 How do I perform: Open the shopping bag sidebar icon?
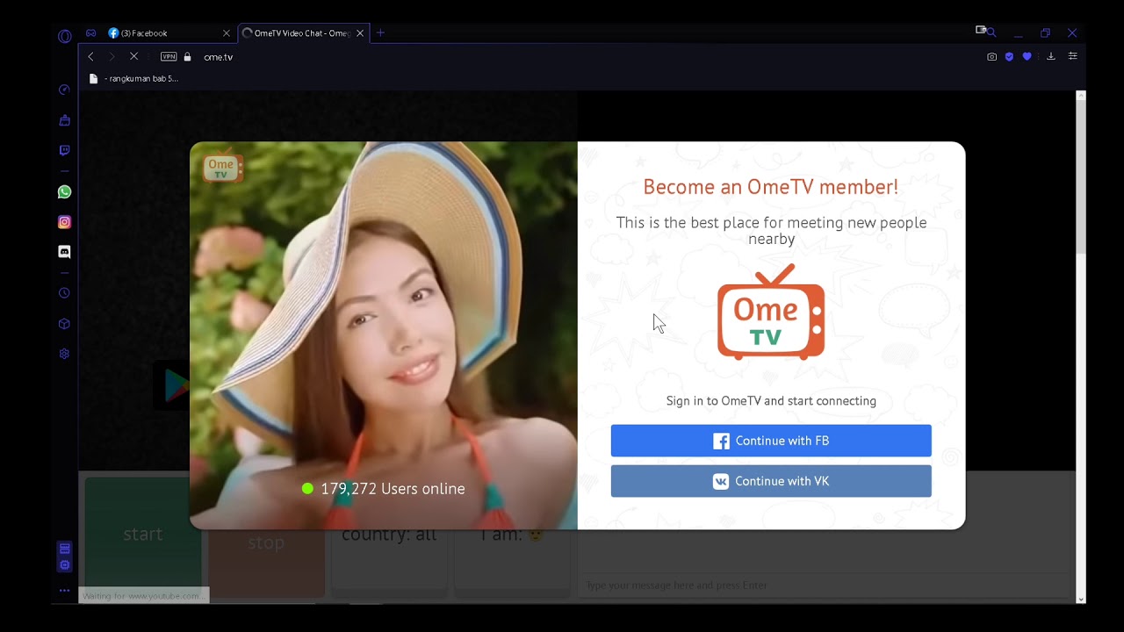point(64,120)
